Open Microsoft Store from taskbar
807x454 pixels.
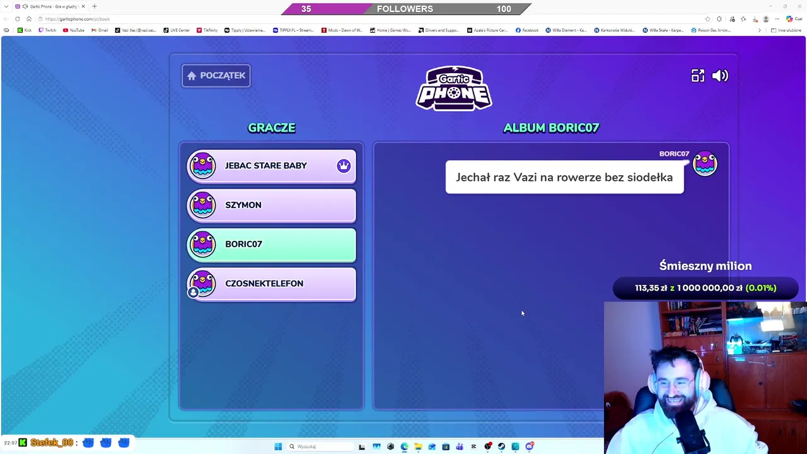click(x=446, y=446)
